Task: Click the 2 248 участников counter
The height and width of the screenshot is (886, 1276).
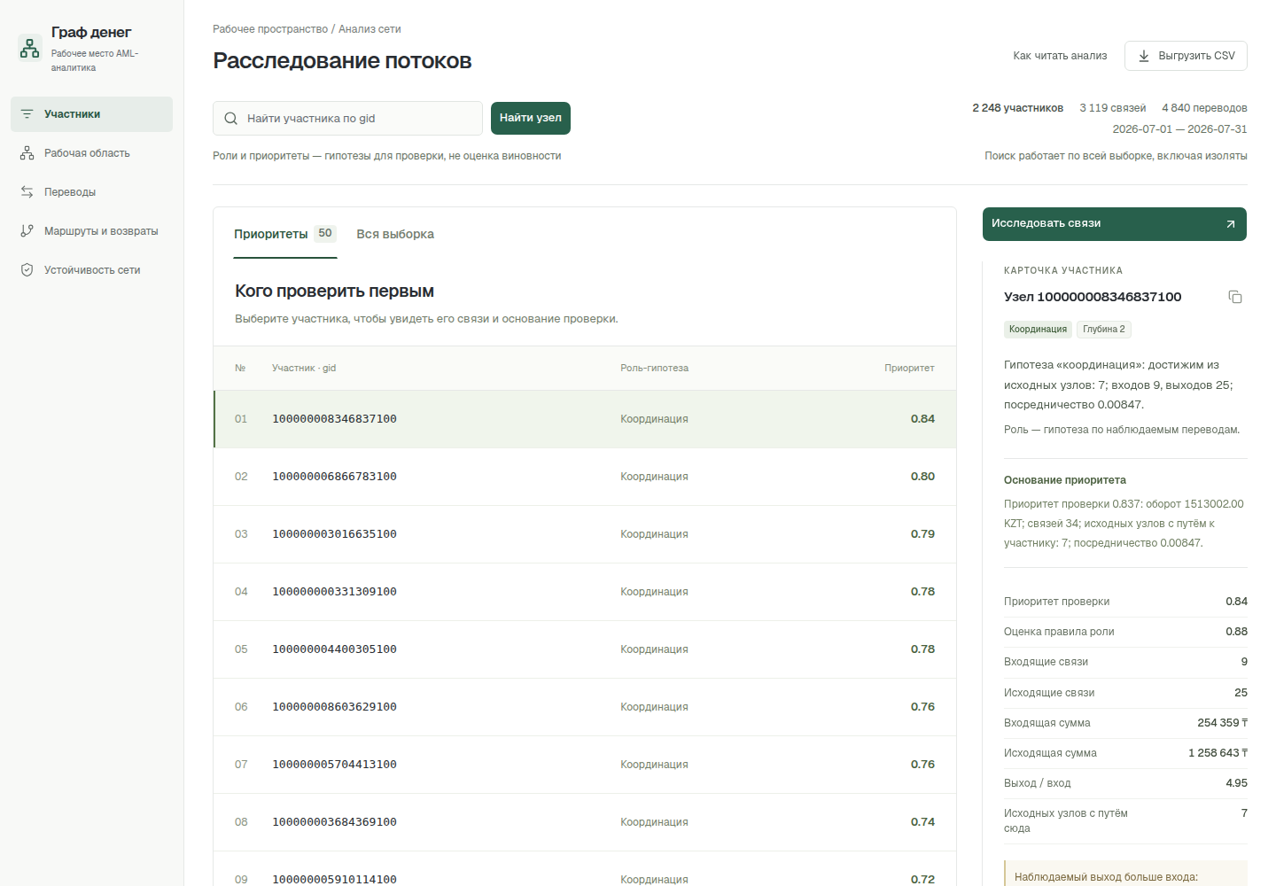Action: tap(1017, 108)
